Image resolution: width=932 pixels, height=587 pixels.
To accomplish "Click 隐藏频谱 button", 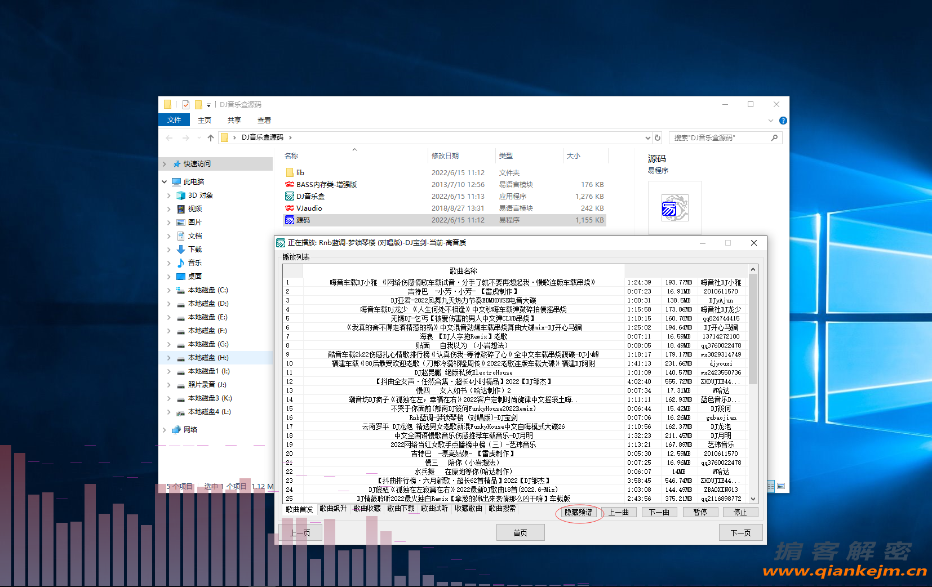I will [x=579, y=512].
